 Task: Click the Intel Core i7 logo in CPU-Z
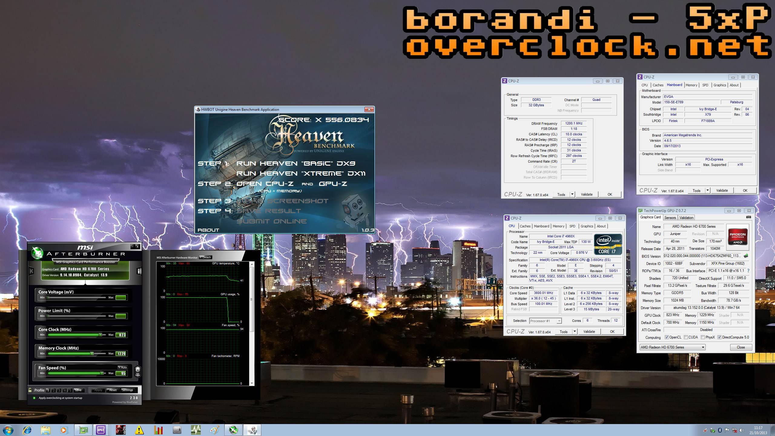(x=608, y=244)
